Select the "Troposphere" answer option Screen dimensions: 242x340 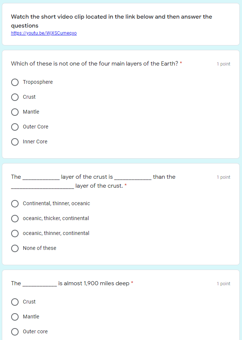pos(15,82)
